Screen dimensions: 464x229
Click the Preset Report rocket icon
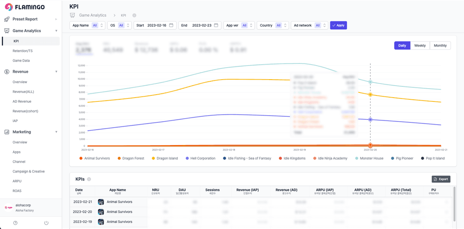click(6, 19)
